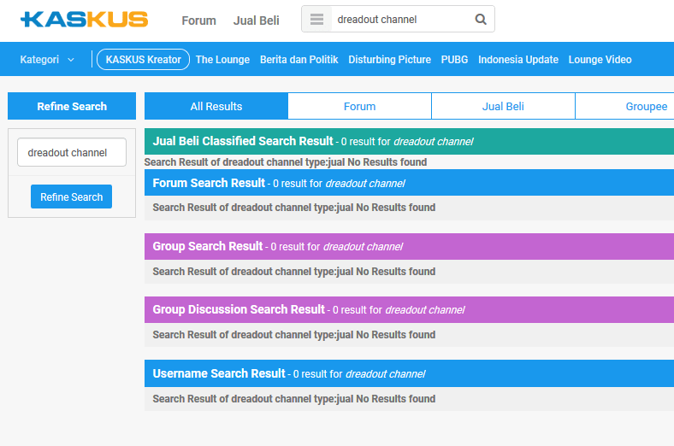Click the refine search keyword field
This screenshot has height=446, width=674.
(x=72, y=152)
